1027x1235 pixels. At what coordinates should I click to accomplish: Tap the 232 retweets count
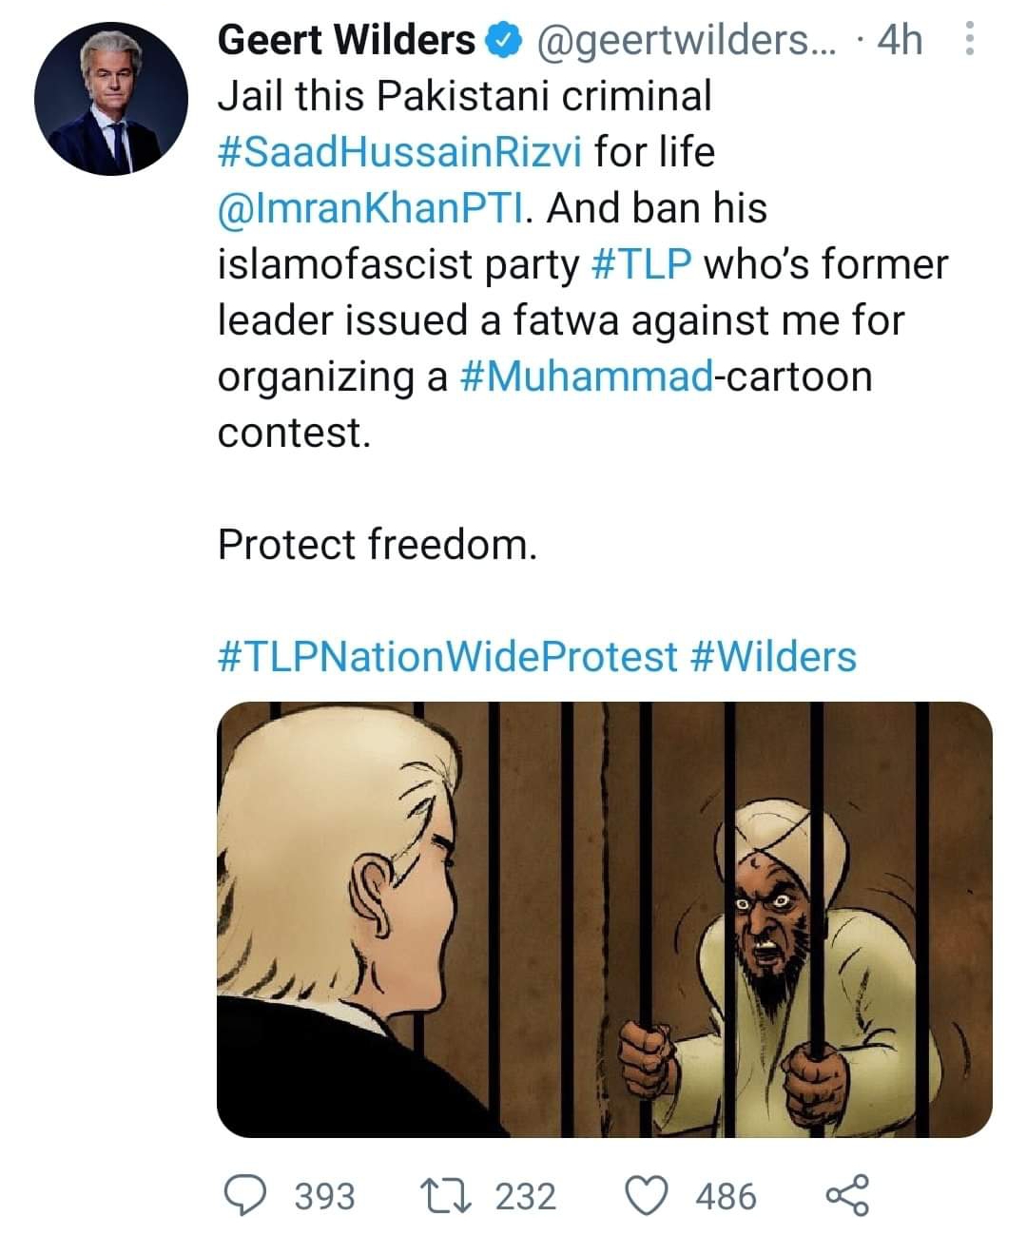526,1196
